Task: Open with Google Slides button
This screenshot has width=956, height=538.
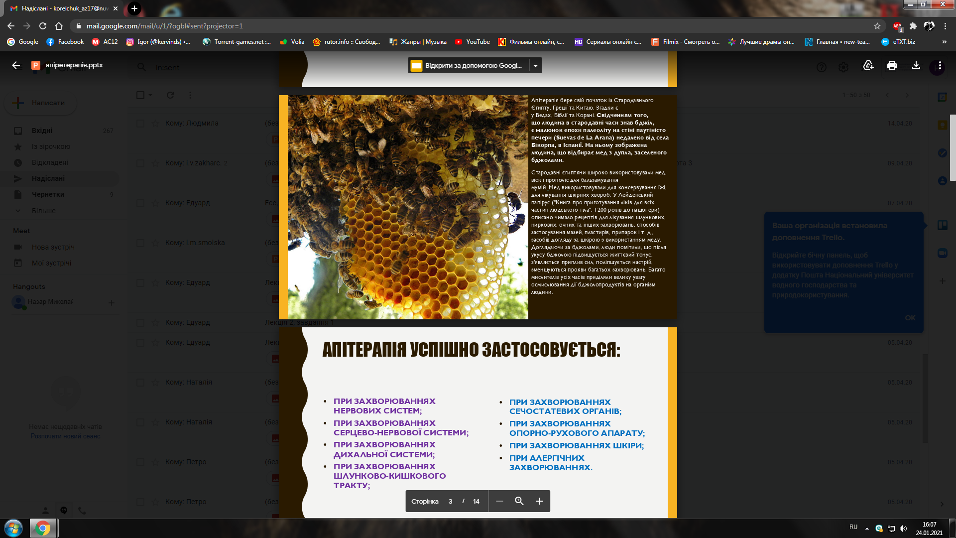Action: click(x=469, y=65)
